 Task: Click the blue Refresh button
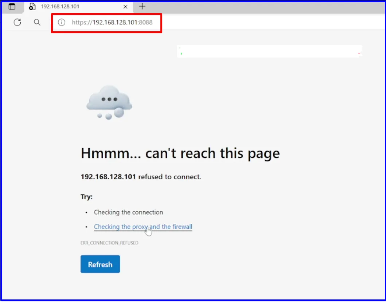point(100,264)
